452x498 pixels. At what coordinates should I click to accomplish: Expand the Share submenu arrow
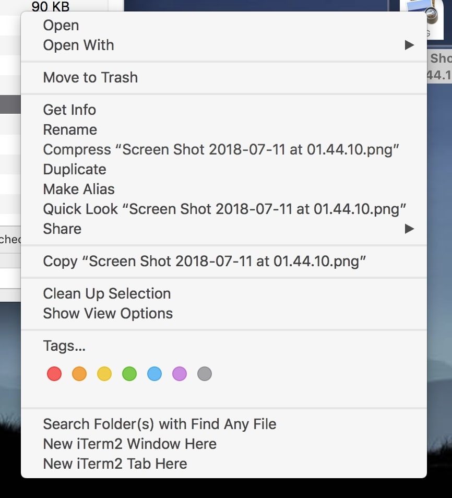(x=409, y=229)
